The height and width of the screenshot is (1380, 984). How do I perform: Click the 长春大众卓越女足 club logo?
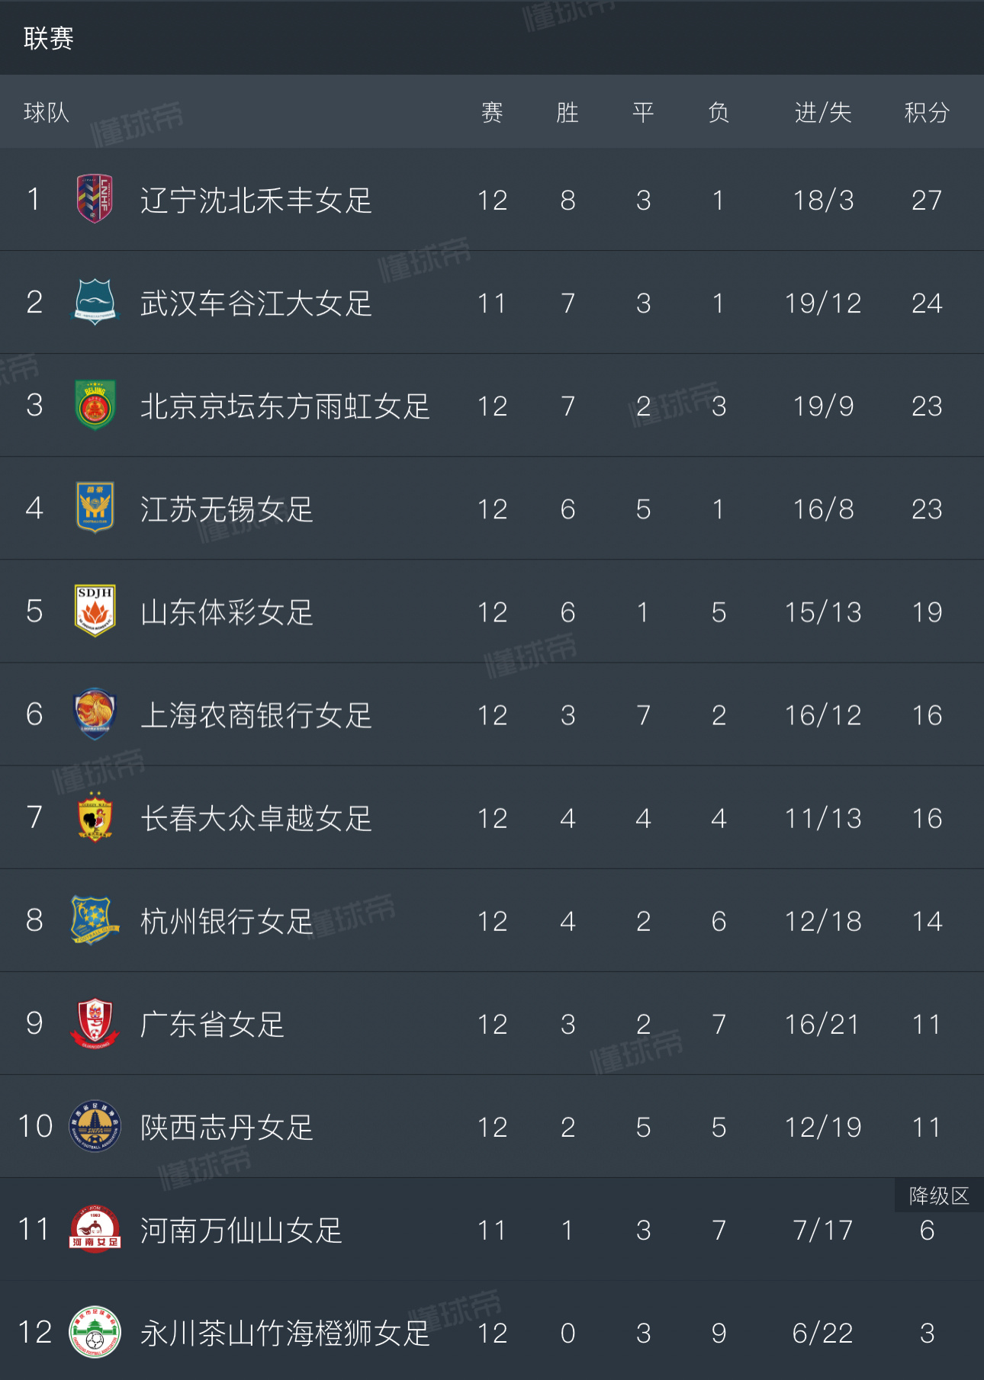click(x=95, y=817)
